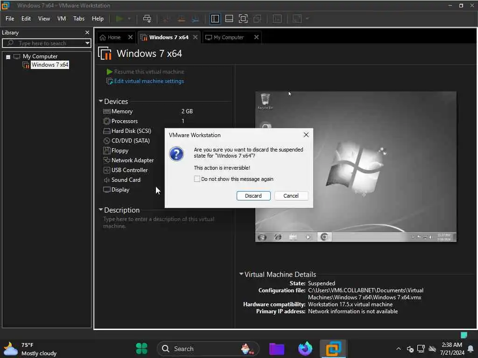This screenshot has width=478, height=358.
Task: Open the File menu
Action: [10, 19]
